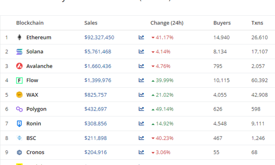The width and height of the screenshot is (275, 165).
Task: Click Solana sales value $5,761,468
Action: coord(98,52)
